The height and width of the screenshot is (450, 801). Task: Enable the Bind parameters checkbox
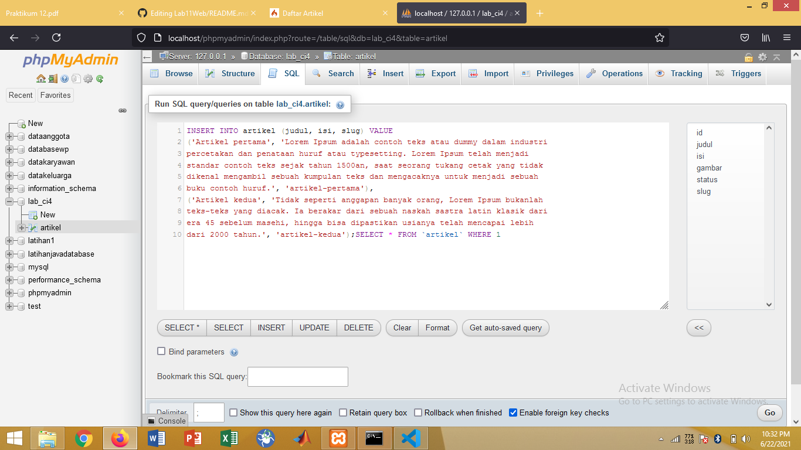coord(161,352)
